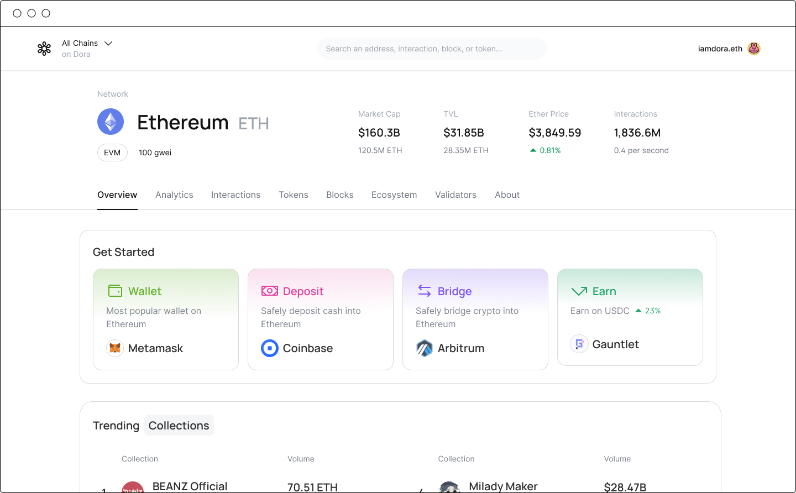Image resolution: width=796 pixels, height=493 pixels.
Task: Open the iamdora.eth avatar icon
Action: tap(754, 49)
